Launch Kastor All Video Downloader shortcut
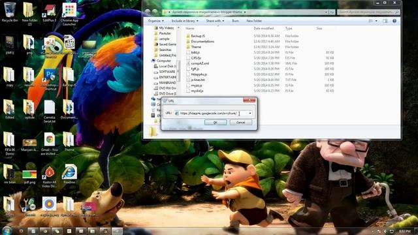 tap(50, 177)
